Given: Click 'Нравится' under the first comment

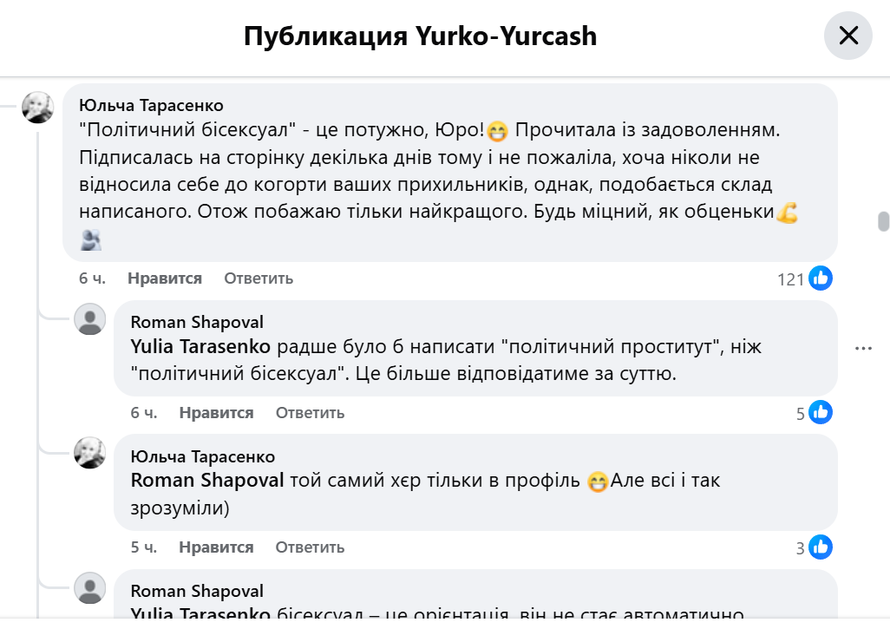Looking at the screenshot, I should click(x=164, y=278).
